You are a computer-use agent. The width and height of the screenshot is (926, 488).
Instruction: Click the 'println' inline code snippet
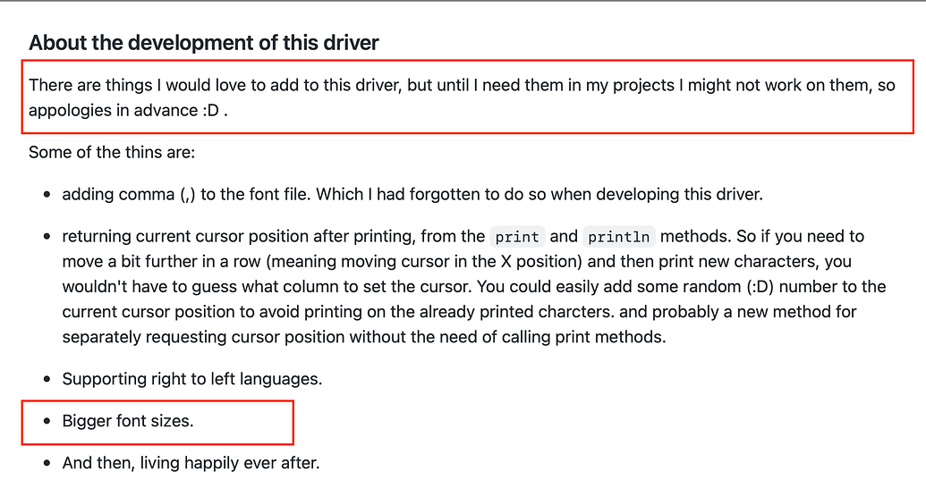[x=619, y=237]
